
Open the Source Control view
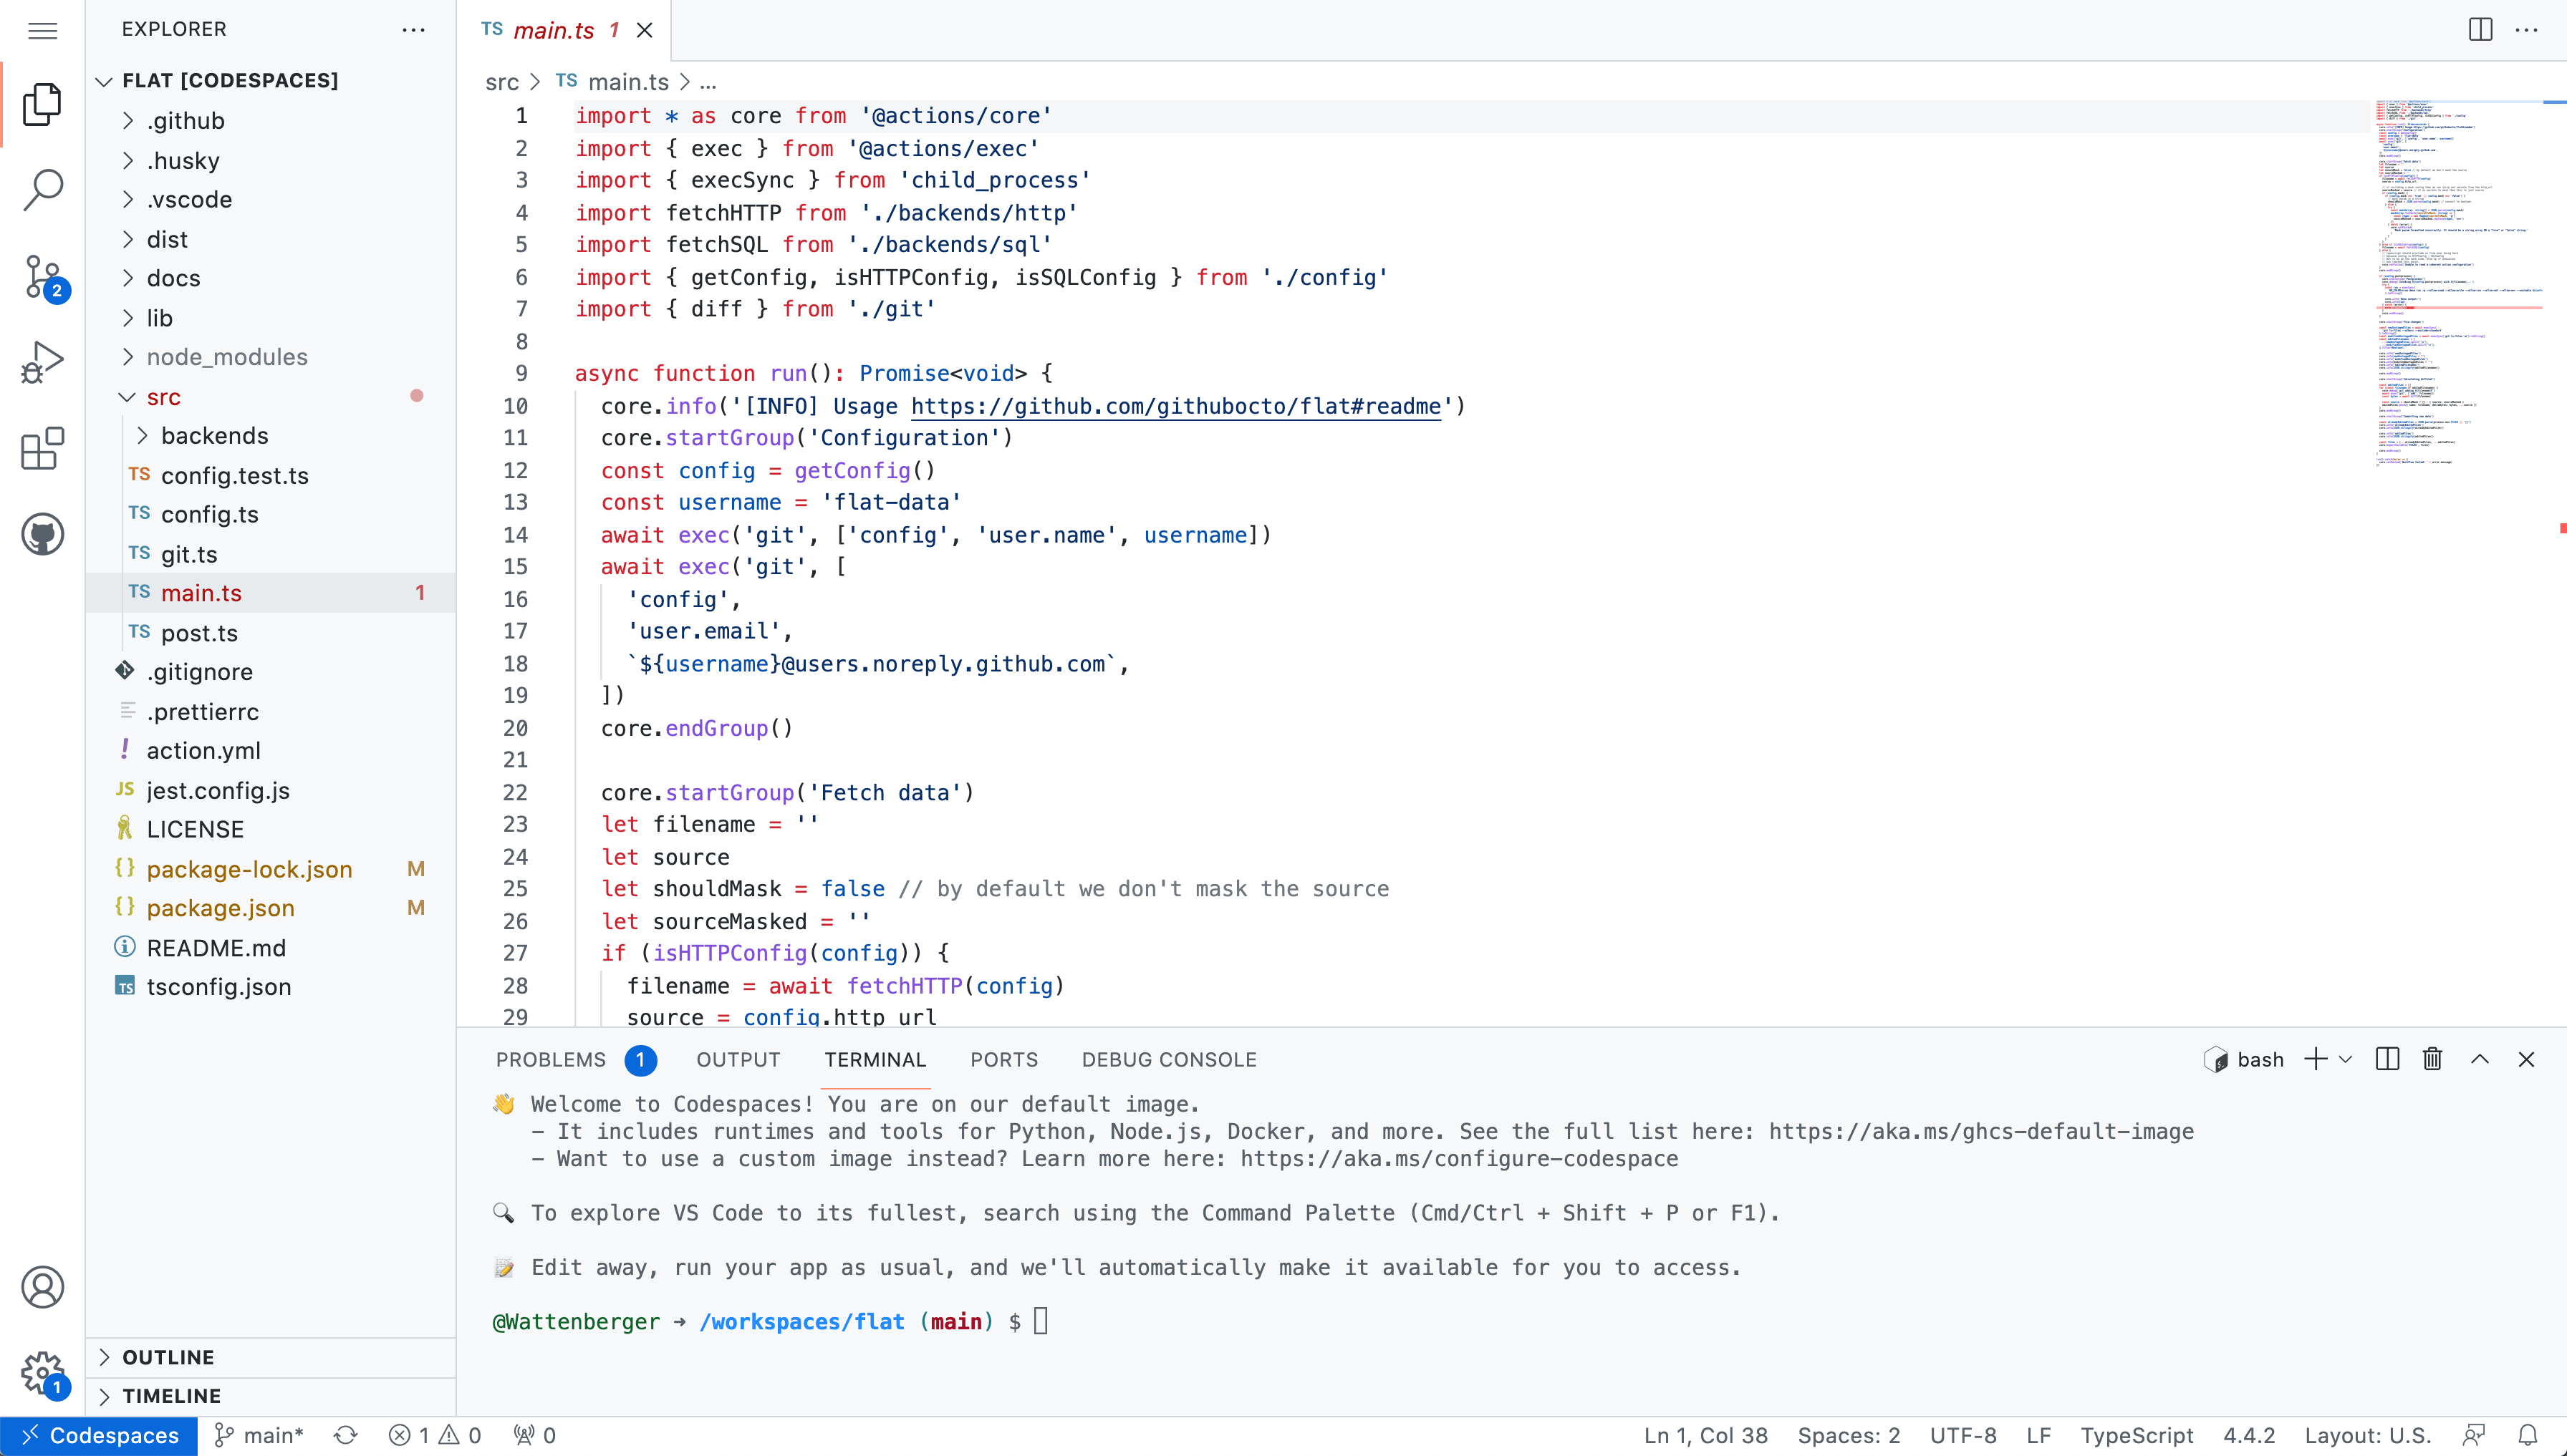(42, 277)
